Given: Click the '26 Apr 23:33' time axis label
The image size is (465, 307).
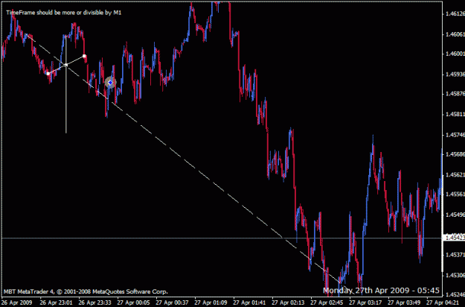Looking at the screenshot, I should point(94,303).
